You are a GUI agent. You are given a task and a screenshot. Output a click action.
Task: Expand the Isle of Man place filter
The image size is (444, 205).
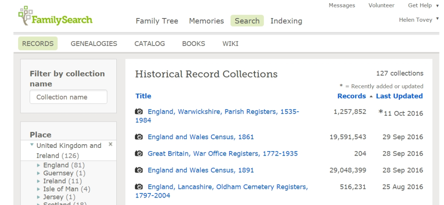tap(39, 189)
